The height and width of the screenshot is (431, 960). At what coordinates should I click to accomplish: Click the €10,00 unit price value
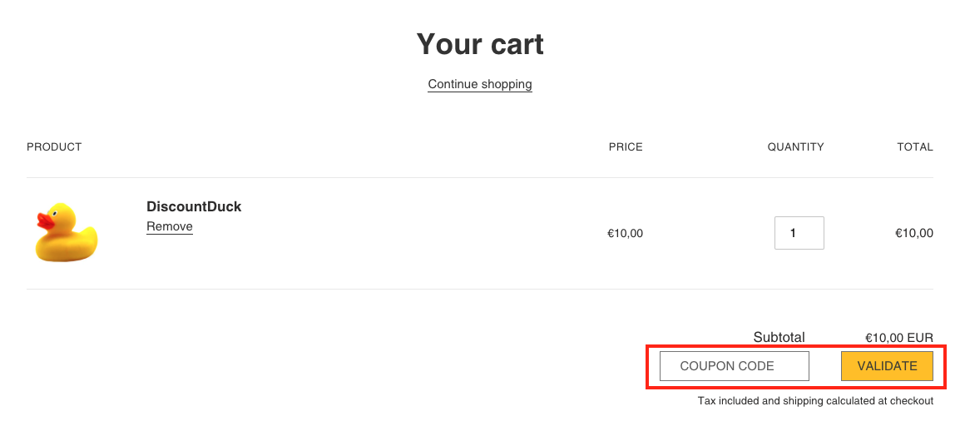tap(625, 234)
